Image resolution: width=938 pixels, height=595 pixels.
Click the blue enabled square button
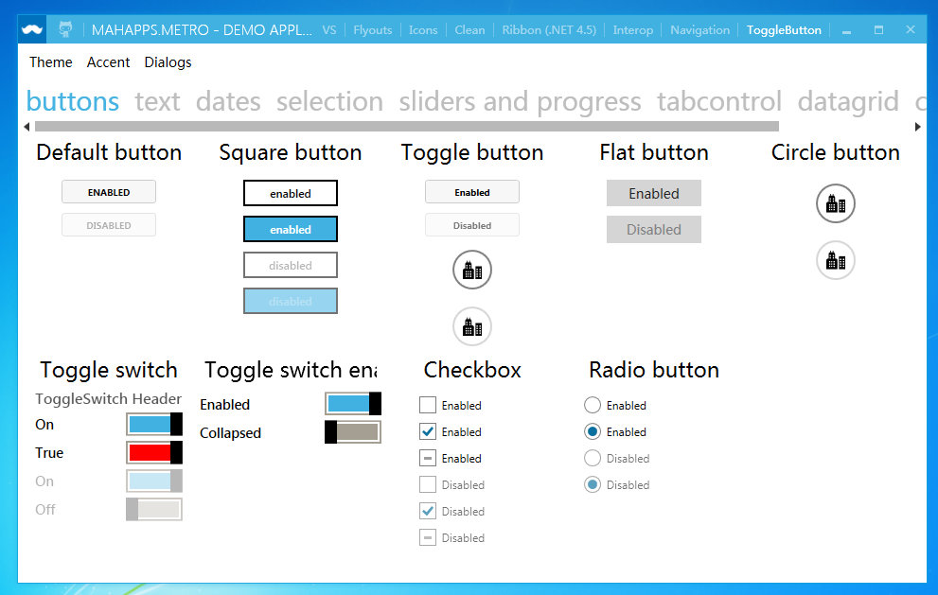[291, 229]
